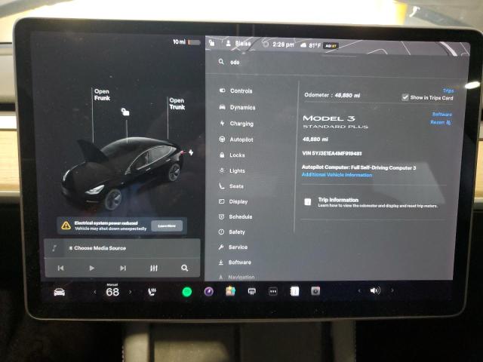Open the Schedule menu
Viewport: 483px width, 362px height.
pyautogui.click(x=235, y=216)
